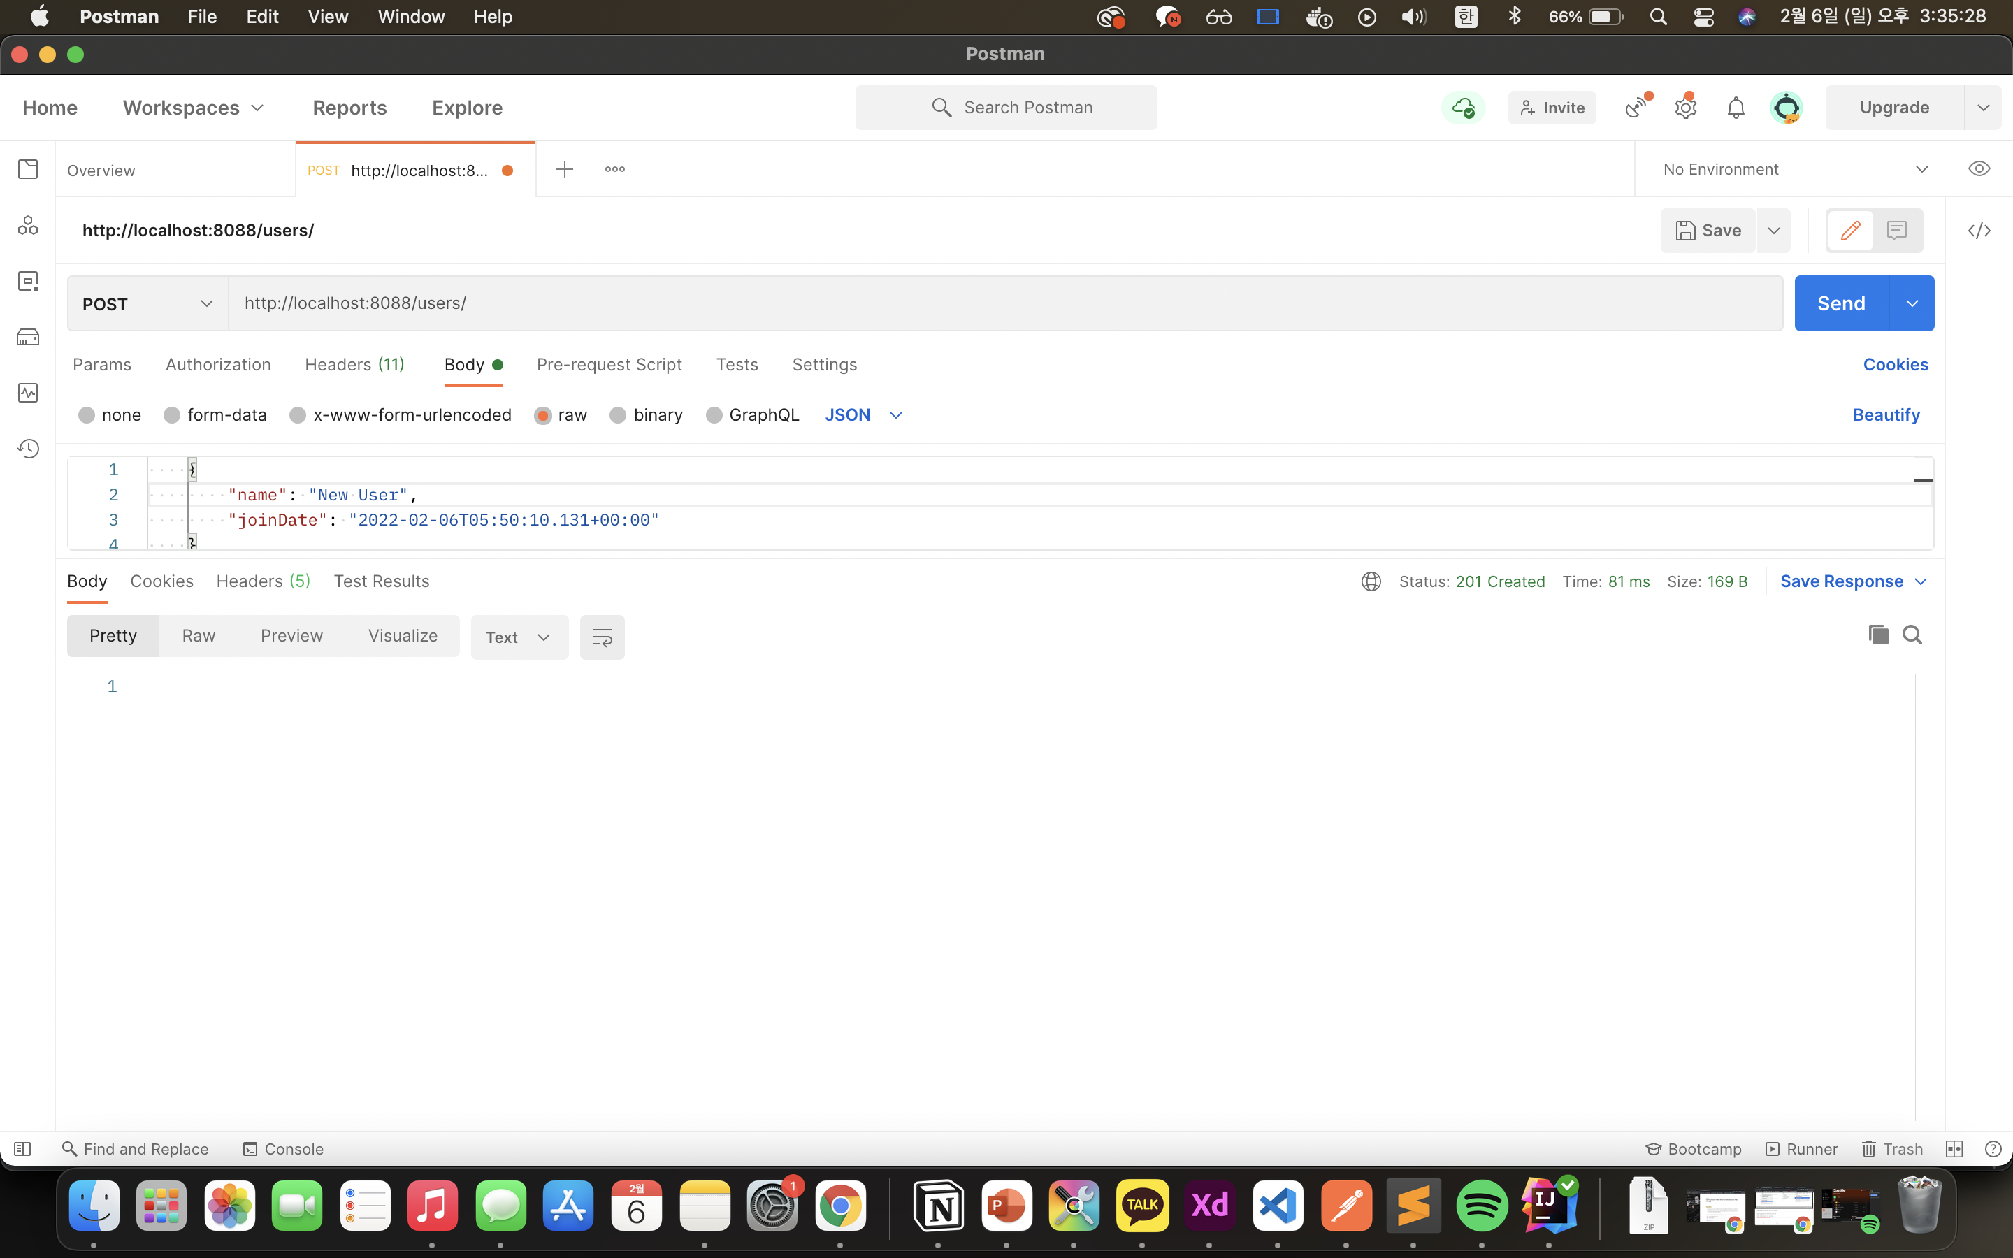This screenshot has height=1258, width=2013.
Task: Click the network globe icon in response
Action: 1371,581
